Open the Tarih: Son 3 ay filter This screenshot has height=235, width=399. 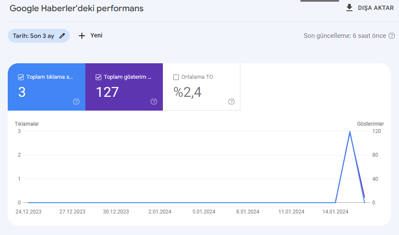[39, 36]
